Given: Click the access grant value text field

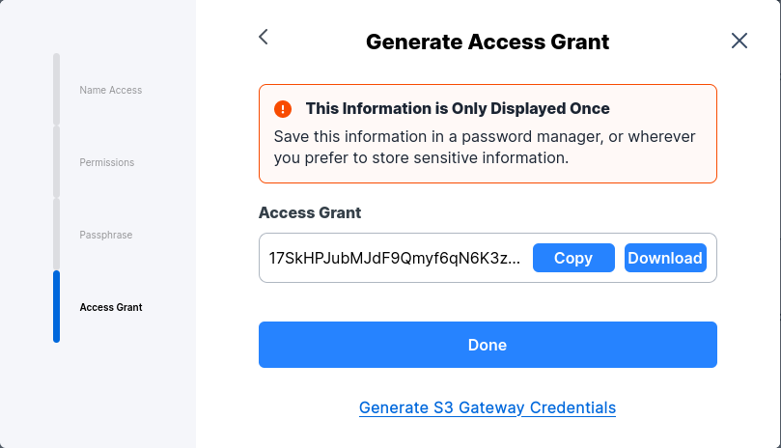Looking at the screenshot, I should tap(395, 258).
